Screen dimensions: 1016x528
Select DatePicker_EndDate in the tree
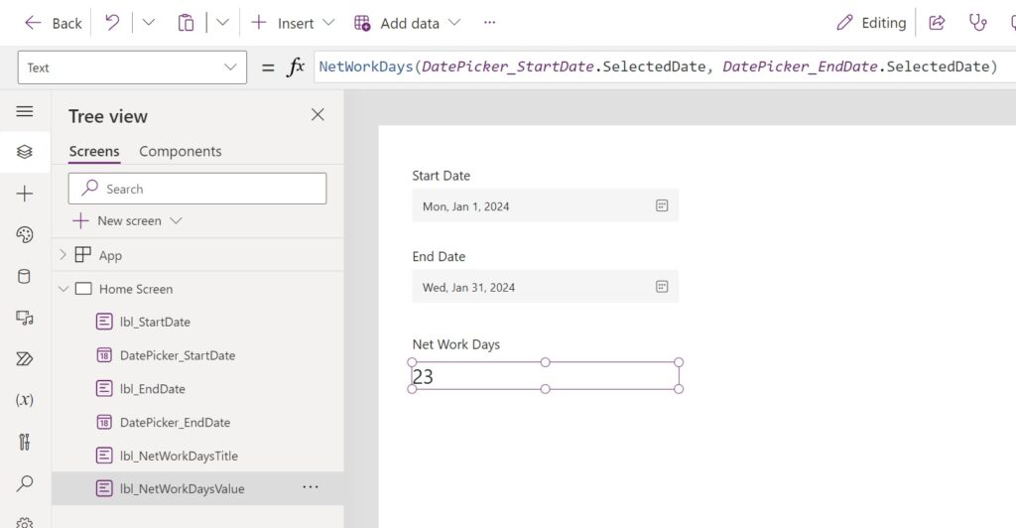[x=175, y=423]
